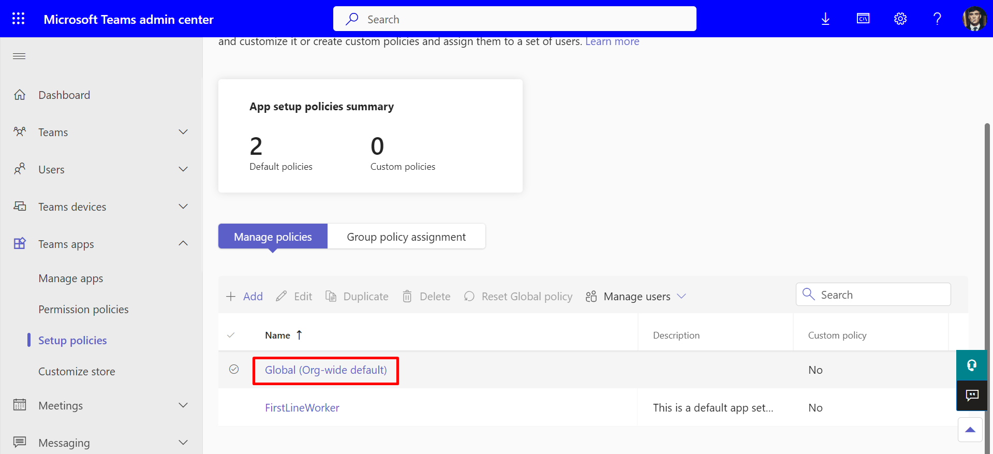Image resolution: width=993 pixels, height=454 pixels.
Task: Click the Custom policy column header
Action: coord(837,335)
